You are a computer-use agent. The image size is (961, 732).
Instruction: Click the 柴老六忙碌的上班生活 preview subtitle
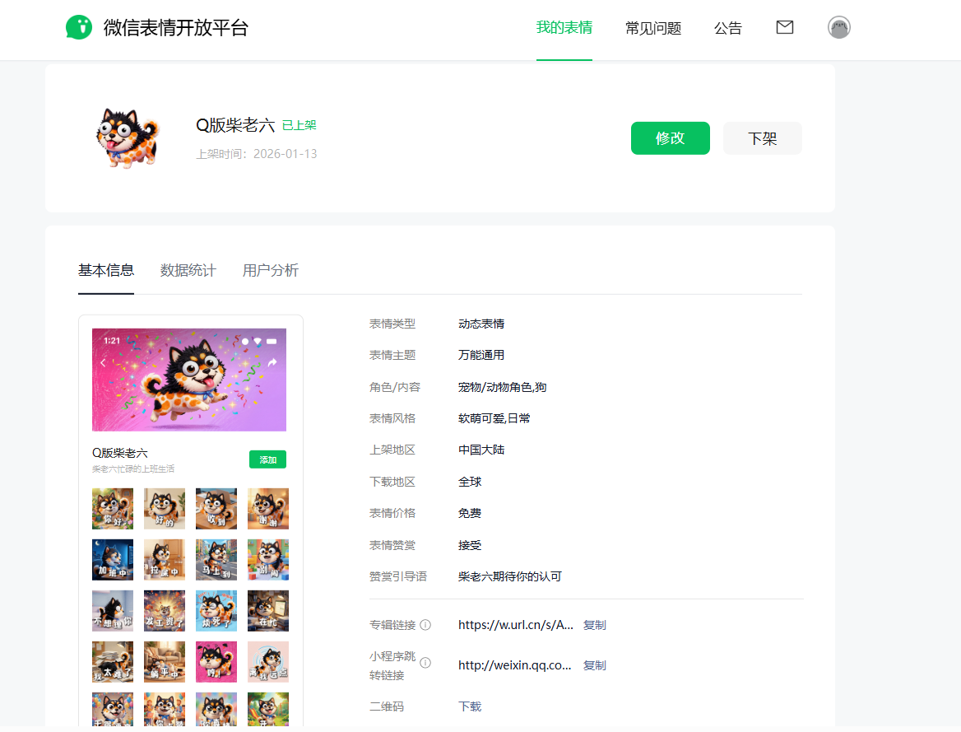tap(133, 469)
